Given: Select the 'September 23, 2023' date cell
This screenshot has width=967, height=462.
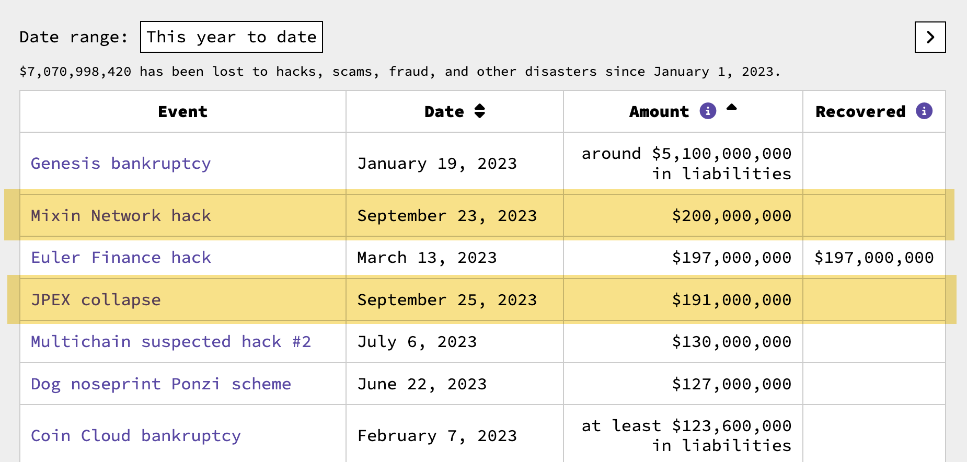Looking at the screenshot, I should click(455, 216).
